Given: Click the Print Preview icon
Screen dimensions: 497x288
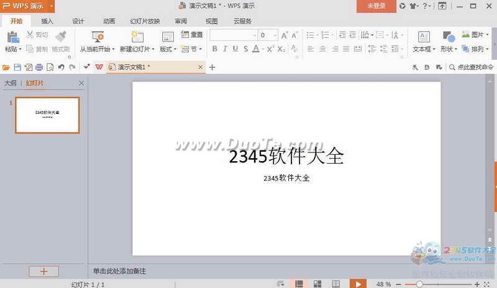Looking at the screenshot, I should (x=50, y=67).
